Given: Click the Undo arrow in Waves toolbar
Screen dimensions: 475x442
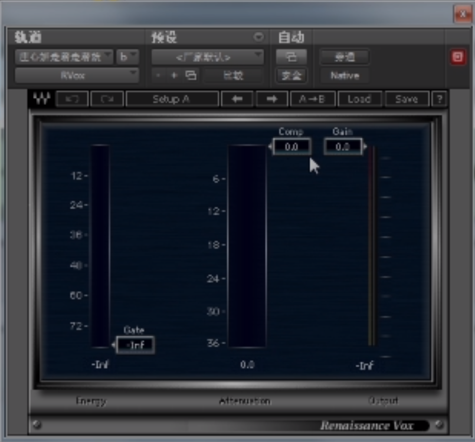Looking at the screenshot, I should [72, 99].
